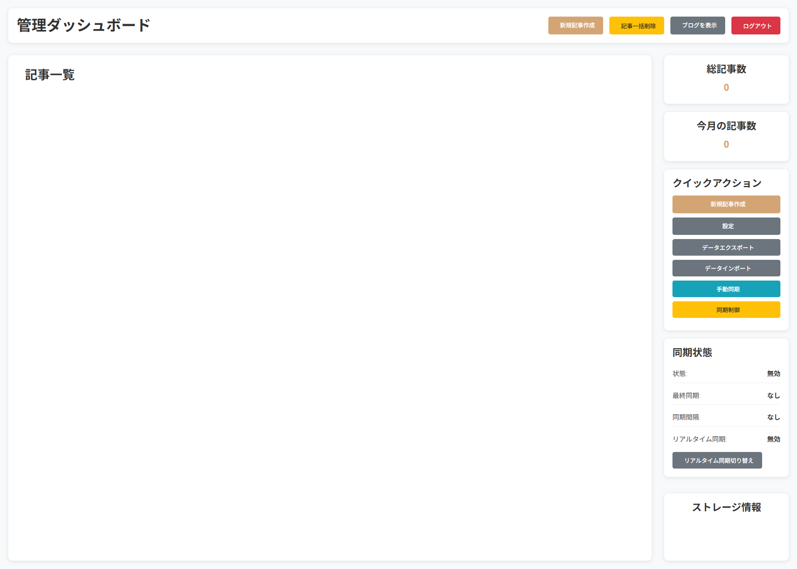The image size is (797, 569).
Task: Click the データインポート button
Action: [x=726, y=268]
